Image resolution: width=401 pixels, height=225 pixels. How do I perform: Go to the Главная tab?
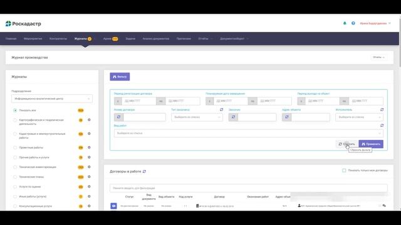11,39
